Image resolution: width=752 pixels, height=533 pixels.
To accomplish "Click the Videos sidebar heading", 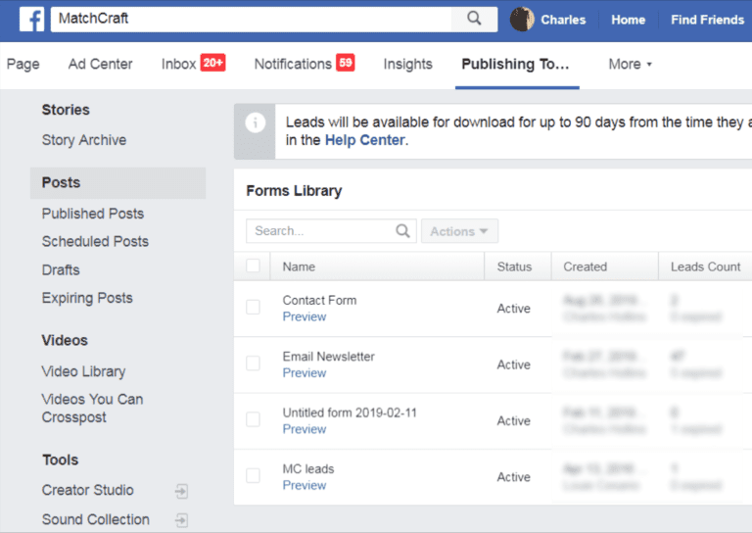I will (65, 341).
